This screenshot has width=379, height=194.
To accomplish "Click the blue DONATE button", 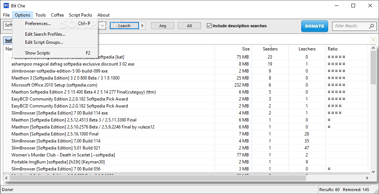I will point(314,26).
